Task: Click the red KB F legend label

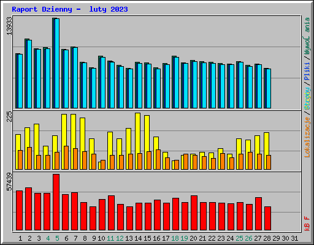Action: (x=307, y=224)
